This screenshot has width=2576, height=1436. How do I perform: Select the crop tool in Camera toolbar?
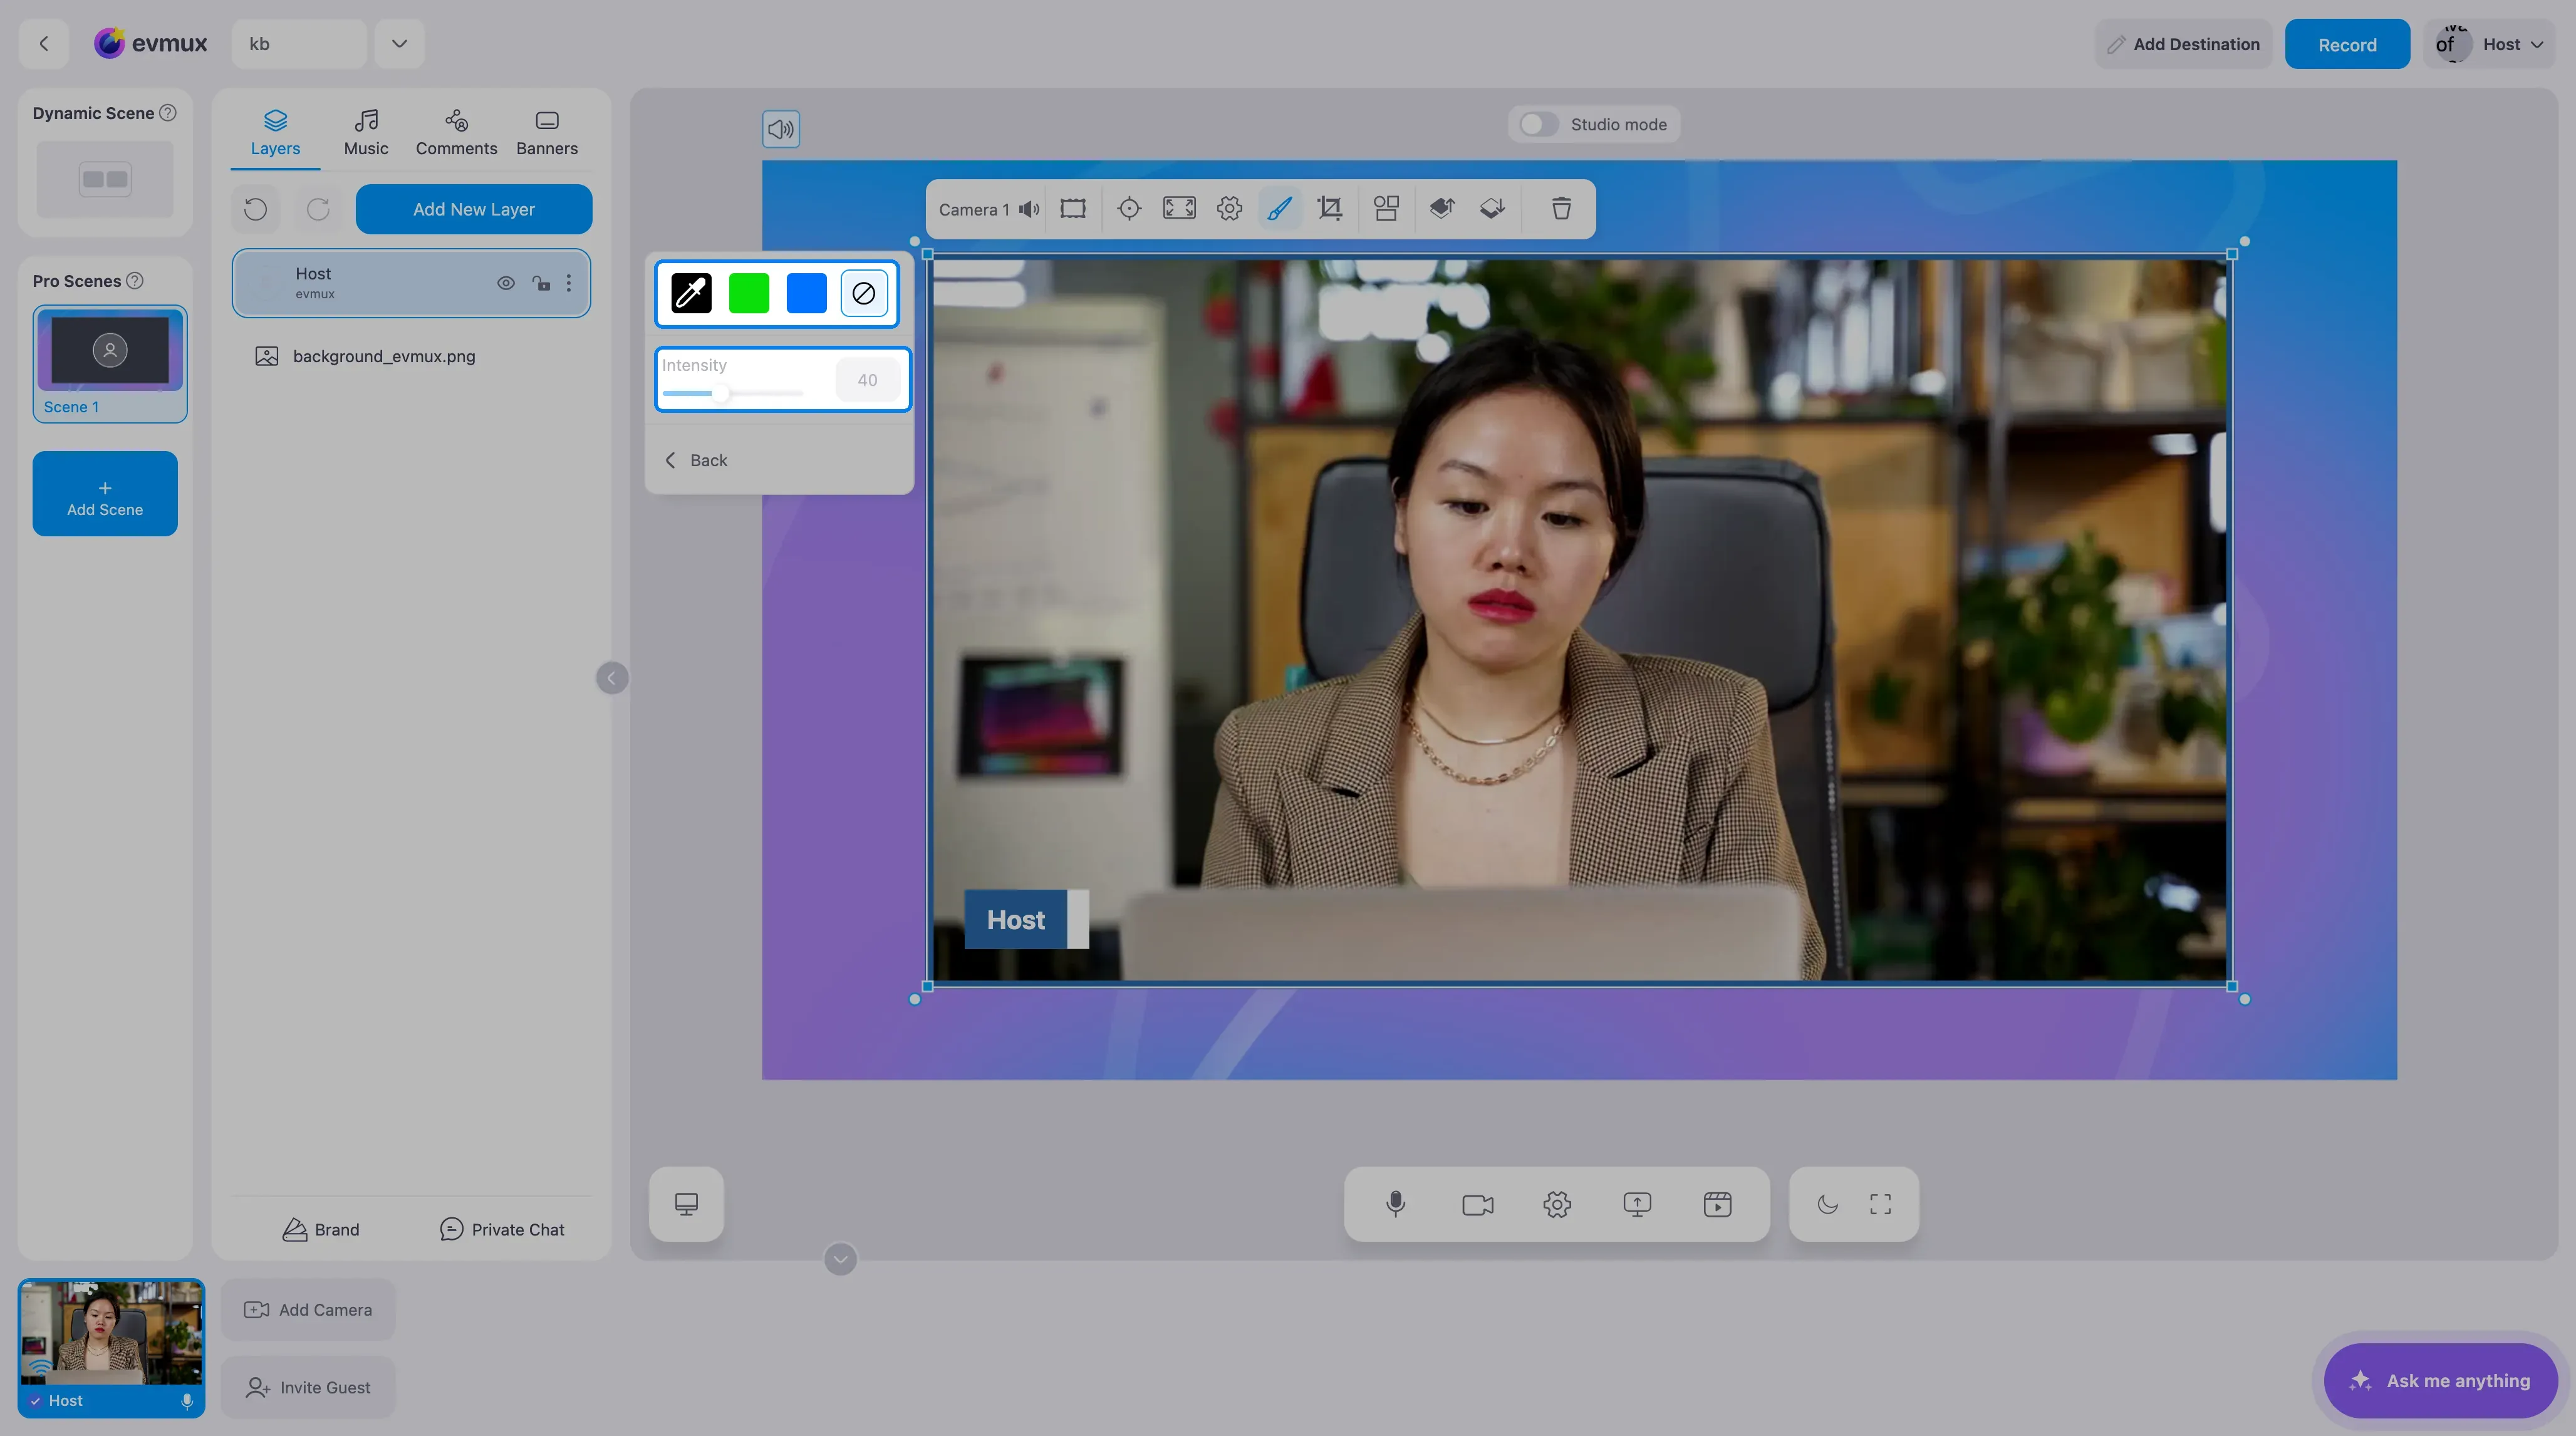tap(1330, 209)
